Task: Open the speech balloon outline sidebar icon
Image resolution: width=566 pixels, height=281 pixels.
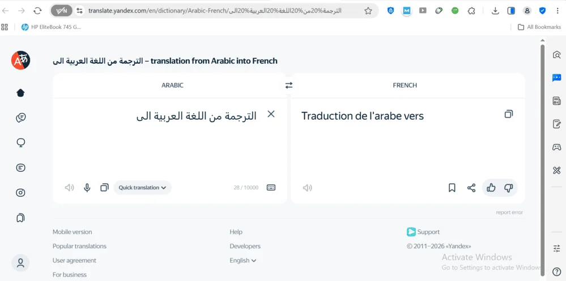Action: pyautogui.click(x=20, y=143)
